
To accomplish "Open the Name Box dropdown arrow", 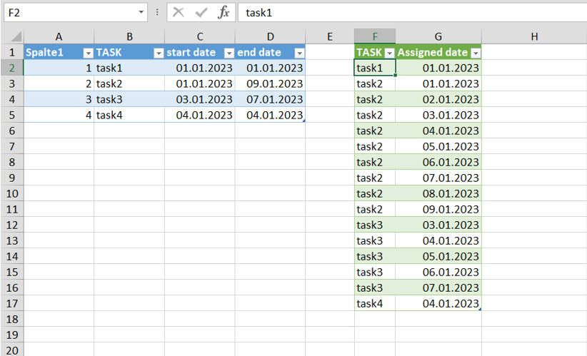I will (141, 12).
